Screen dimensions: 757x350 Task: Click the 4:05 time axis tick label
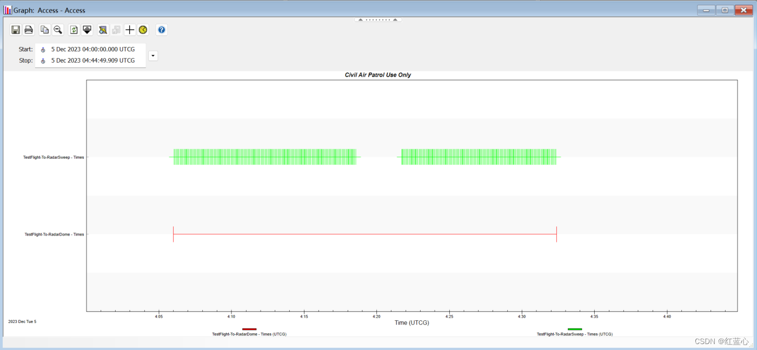click(x=159, y=317)
